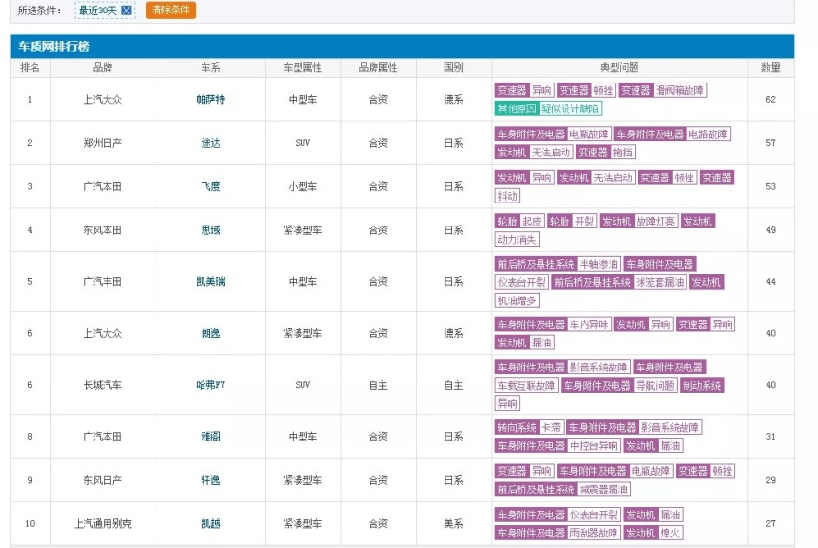818x548 pixels.
Task: Select the 中控台异响 tag in 雅阁 row
Action: point(593,446)
